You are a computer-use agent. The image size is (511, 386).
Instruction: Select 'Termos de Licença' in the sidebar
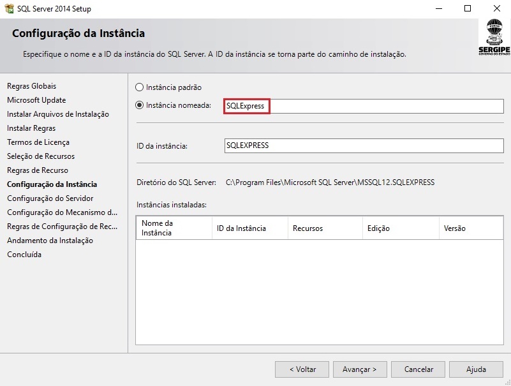tap(38, 142)
